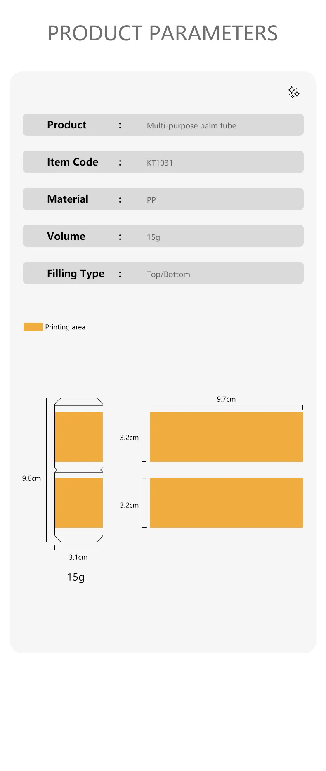Click the top large orange printing rectangle
Screen dimensions: 326x771
226,437
